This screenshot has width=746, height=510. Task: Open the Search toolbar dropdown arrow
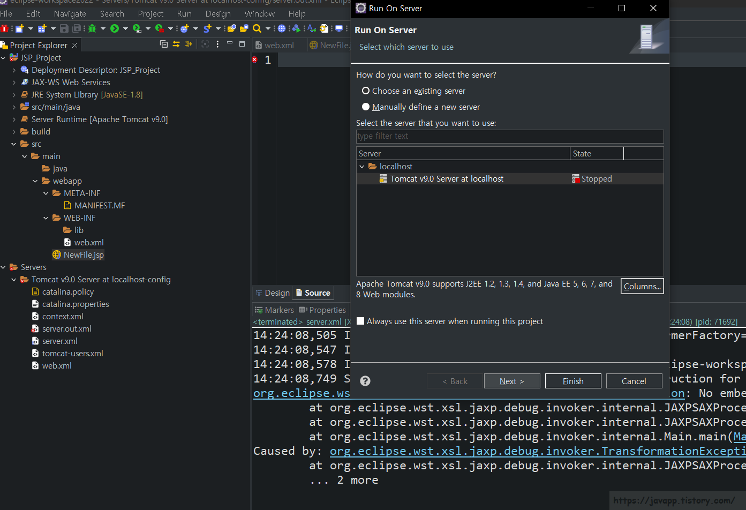point(268,28)
